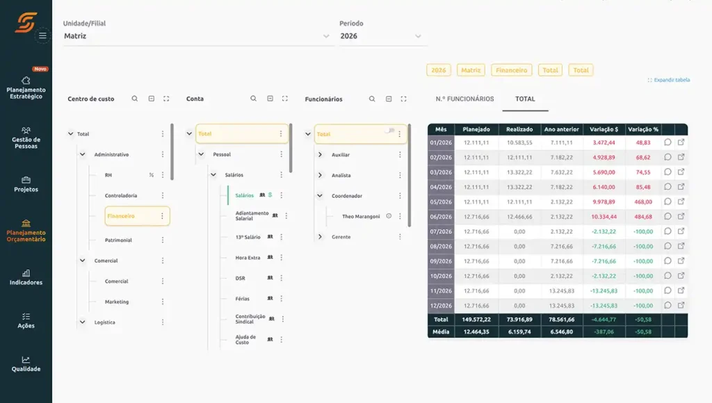The image size is (712, 403).
Task: Select the TOTAL tab
Action: (525, 99)
